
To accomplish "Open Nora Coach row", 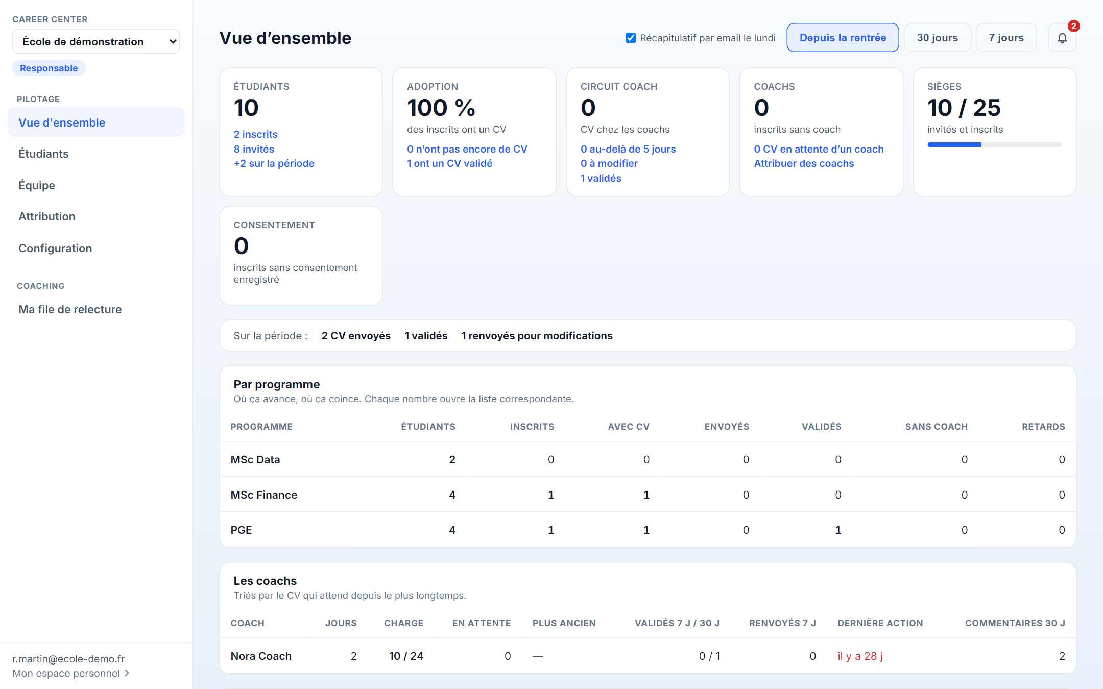I will pyautogui.click(x=648, y=656).
